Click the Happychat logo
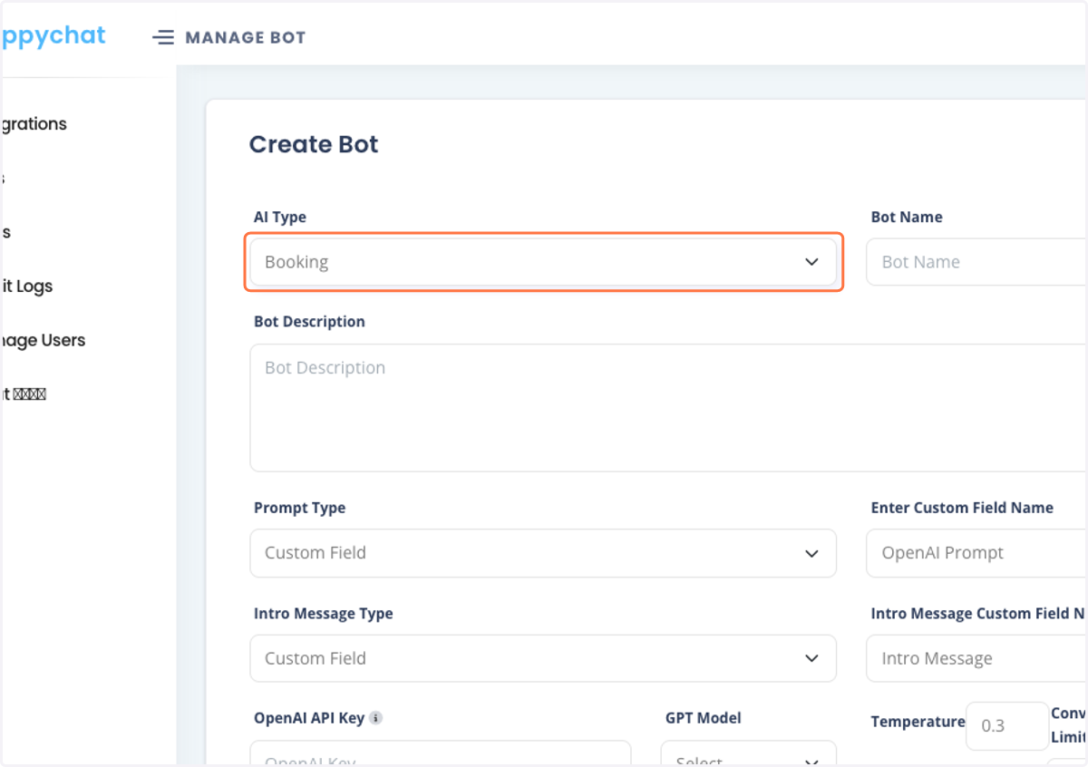Screen dimensions: 1088x767 click(53, 36)
